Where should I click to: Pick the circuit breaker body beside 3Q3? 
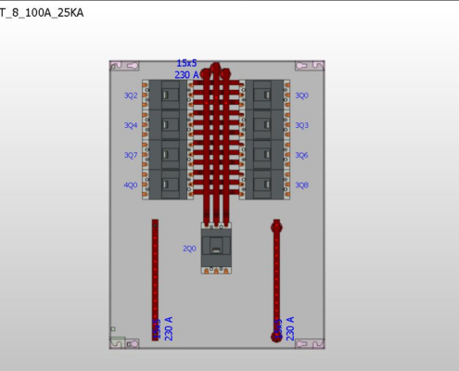pos(264,124)
